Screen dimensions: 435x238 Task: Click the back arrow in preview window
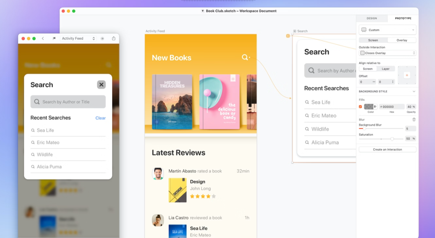[43, 38]
